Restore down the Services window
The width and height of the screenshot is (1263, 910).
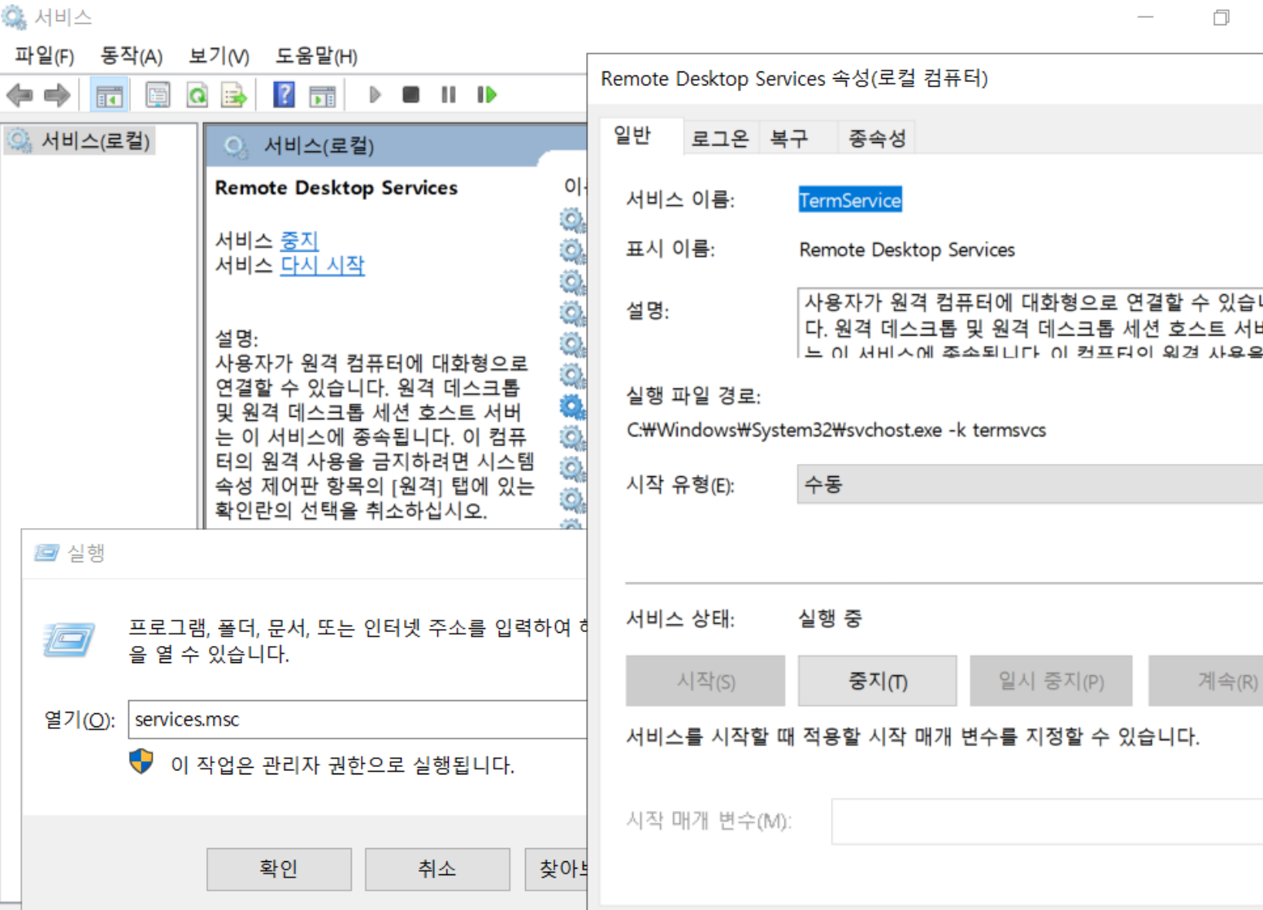(x=1221, y=17)
